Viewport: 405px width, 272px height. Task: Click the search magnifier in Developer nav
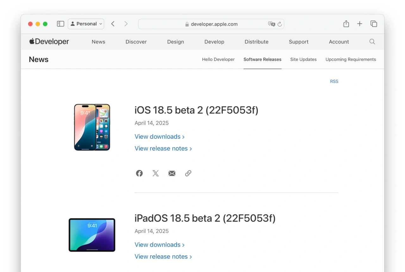[x=372, y=42]
